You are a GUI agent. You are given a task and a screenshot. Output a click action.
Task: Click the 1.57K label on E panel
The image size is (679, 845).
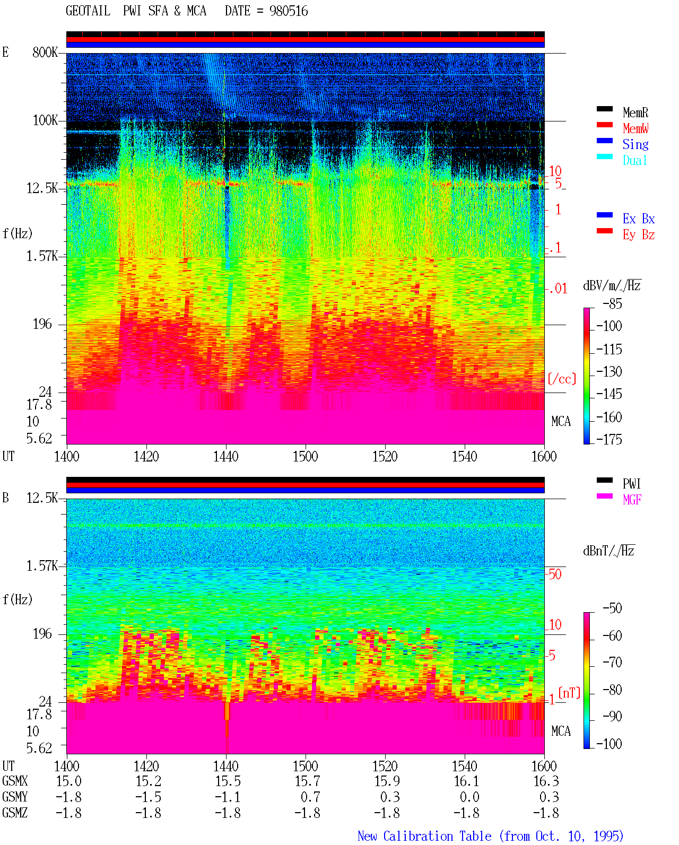tap(42, 256)
